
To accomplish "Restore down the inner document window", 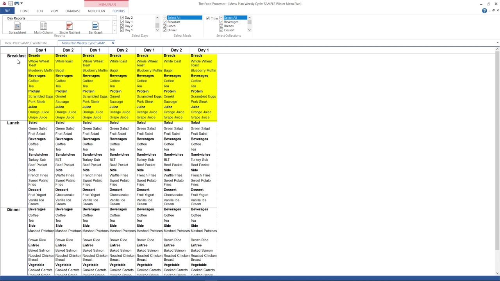I will point(493,11).
